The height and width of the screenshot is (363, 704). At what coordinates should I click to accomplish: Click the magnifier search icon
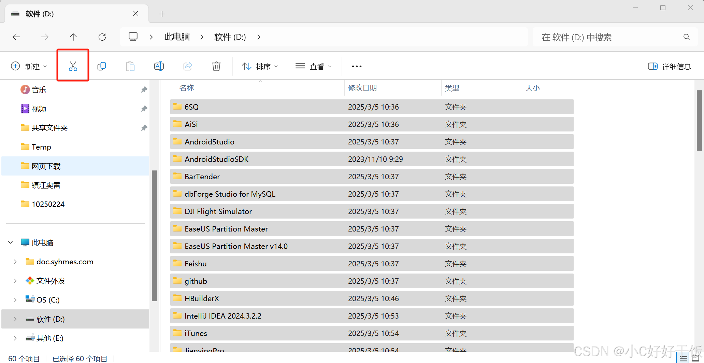tap(687, 37)
